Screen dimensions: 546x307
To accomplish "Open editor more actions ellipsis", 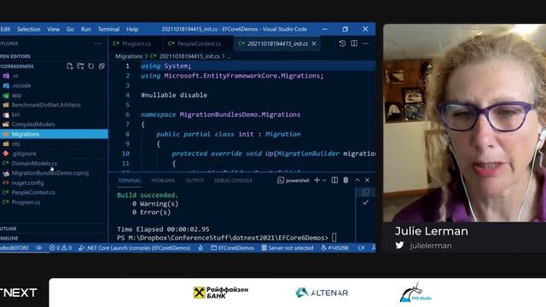I will tap(365, 43).
